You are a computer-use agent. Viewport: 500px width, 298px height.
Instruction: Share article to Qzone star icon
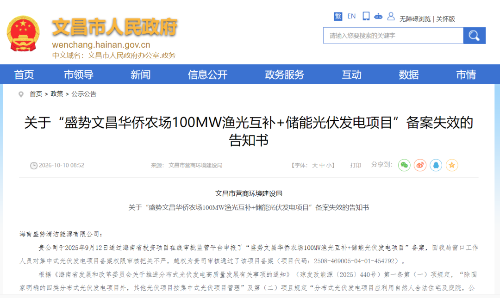point(452,165)
